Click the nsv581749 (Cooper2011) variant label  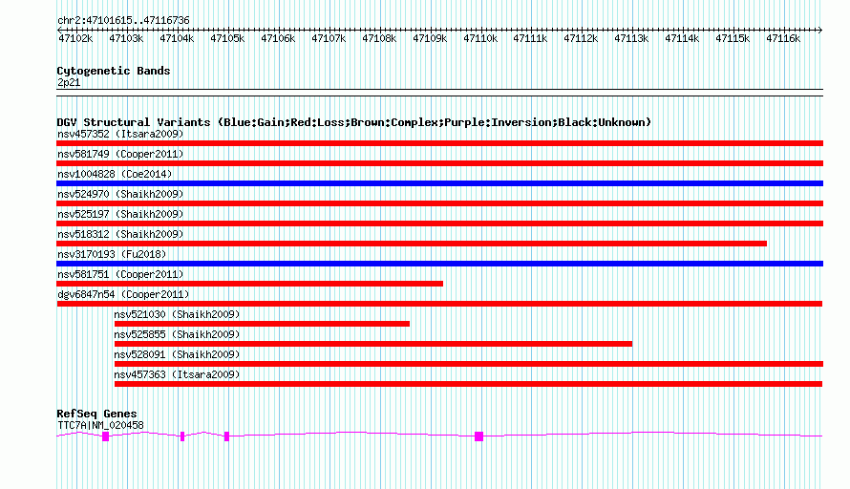[120, 154]
